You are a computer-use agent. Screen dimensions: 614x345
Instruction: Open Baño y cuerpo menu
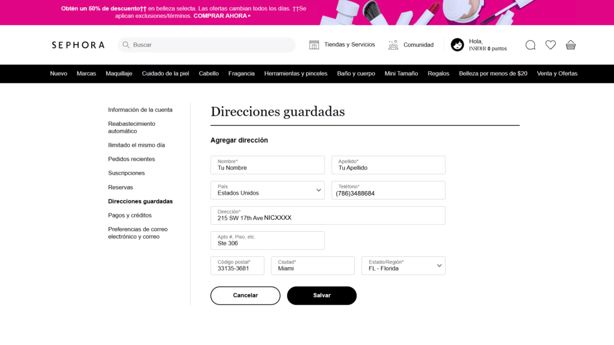[x=356, y=74]
